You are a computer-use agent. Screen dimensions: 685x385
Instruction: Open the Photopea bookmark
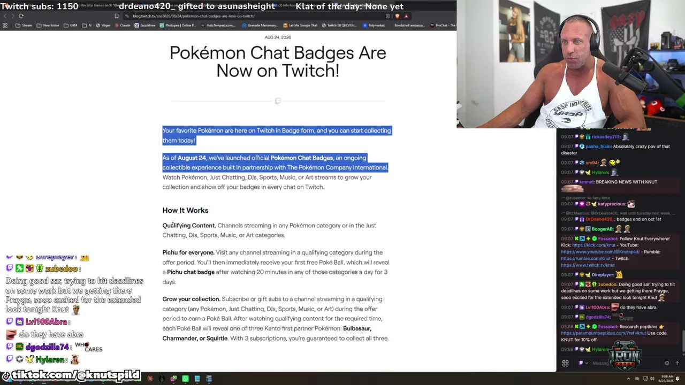[x=178, y=25]
